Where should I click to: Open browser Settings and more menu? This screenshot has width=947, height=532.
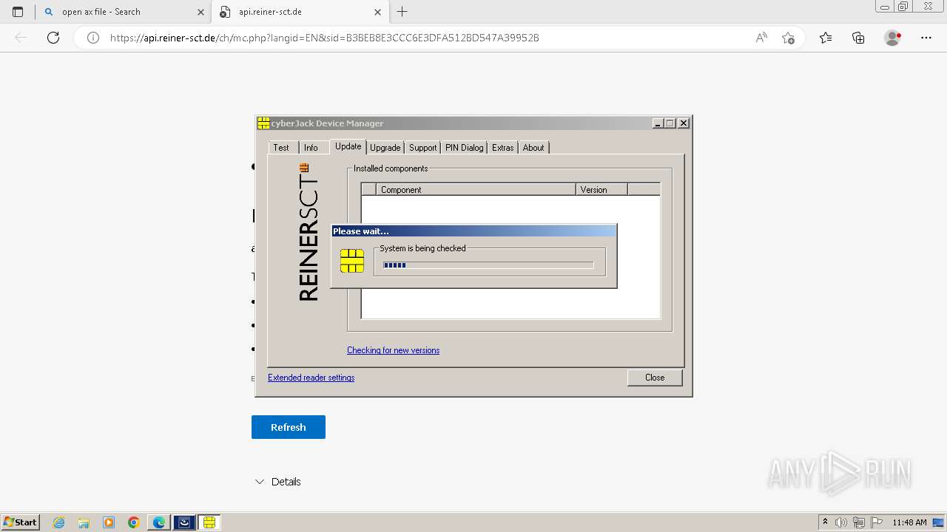pos(926,38)
